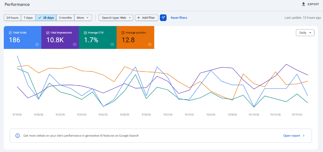Select the 7 days range
This screenshot has height=152, width=323.
click(x=28, y=18)
